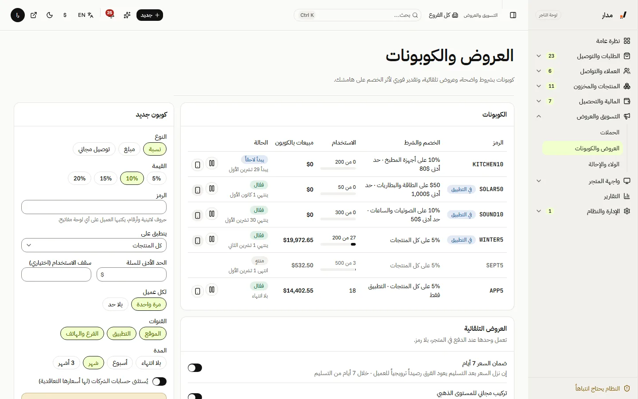Enable the ضمان السعر 7 أيام switch

[x=195, y=368]
